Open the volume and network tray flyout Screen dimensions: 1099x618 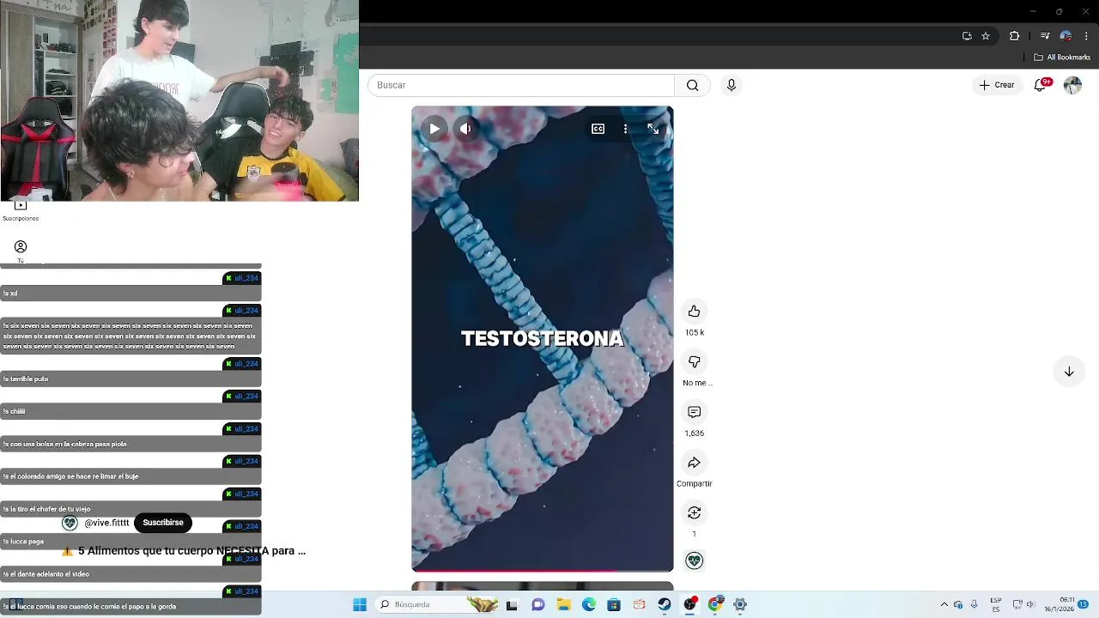[1023, 604]
